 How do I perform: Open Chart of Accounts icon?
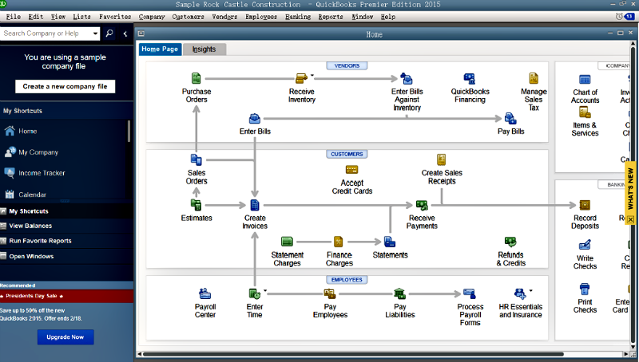[585, 79]
